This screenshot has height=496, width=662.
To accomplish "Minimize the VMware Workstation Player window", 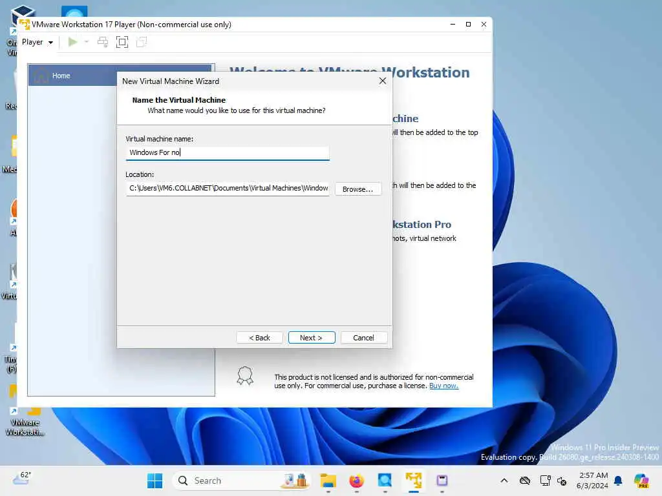I will (x=453, y=25).
